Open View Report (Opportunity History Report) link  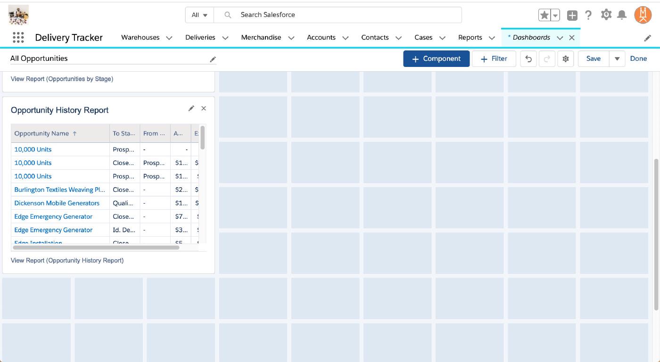point(67,260)
